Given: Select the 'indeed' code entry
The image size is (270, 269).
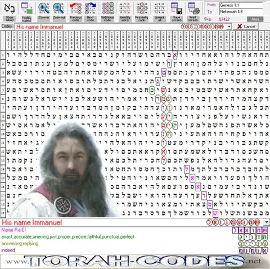Looking at the screenshot, I should (8, 250).
